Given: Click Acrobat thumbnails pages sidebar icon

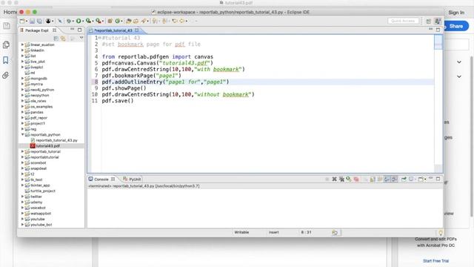Looking at the screenshot, I should (6, 44).
